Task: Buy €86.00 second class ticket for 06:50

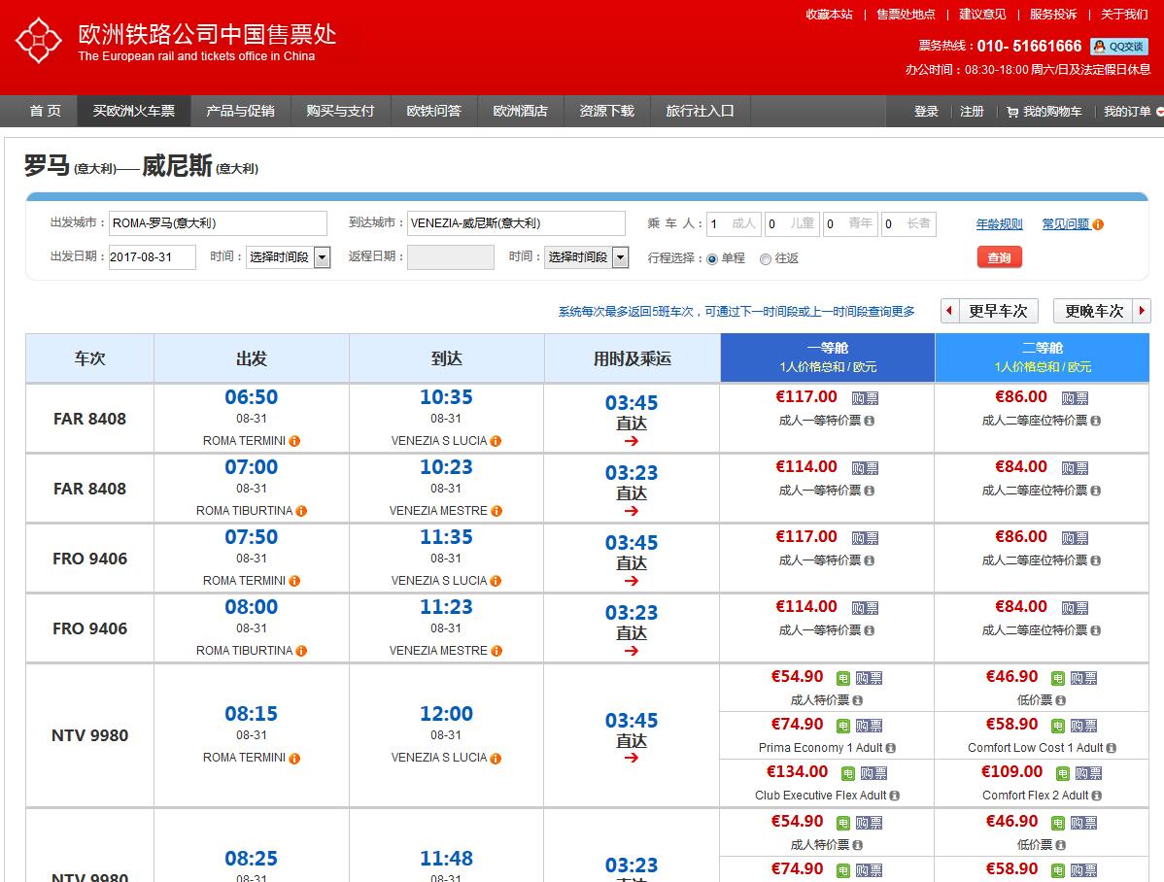Action: (1074, 398)
